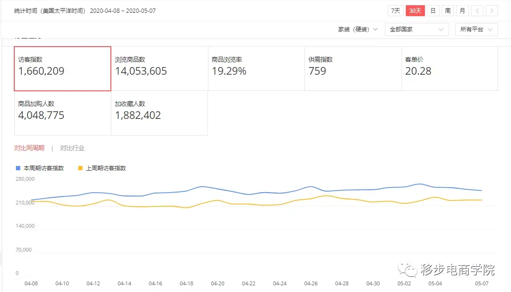Select the 访客指数 metric card

63,68
